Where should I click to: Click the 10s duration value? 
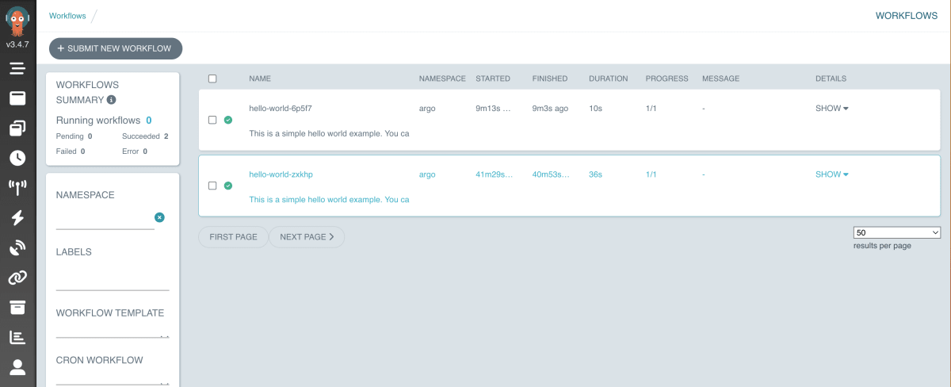[x=596, y=108]
